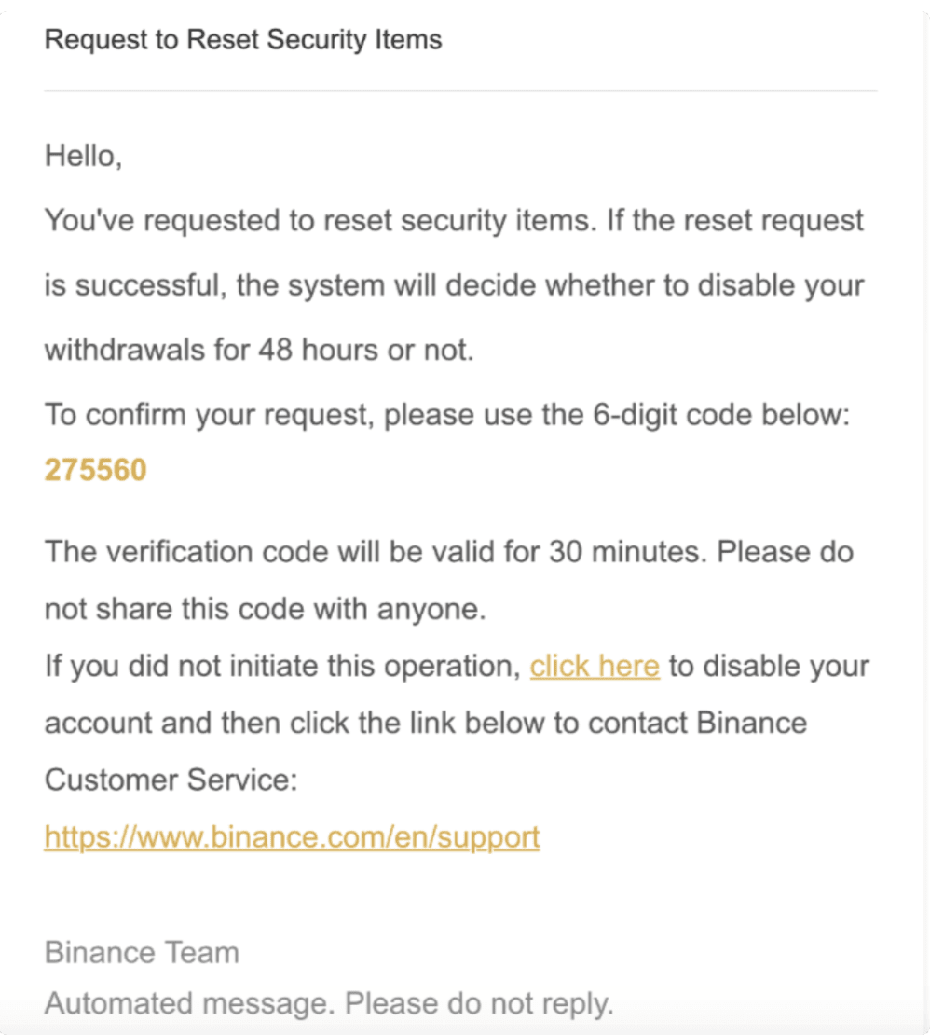The image size is (930, 1035).
Task: Click 'not share this code with anyone.' line
Action: [x=266, y=609]
